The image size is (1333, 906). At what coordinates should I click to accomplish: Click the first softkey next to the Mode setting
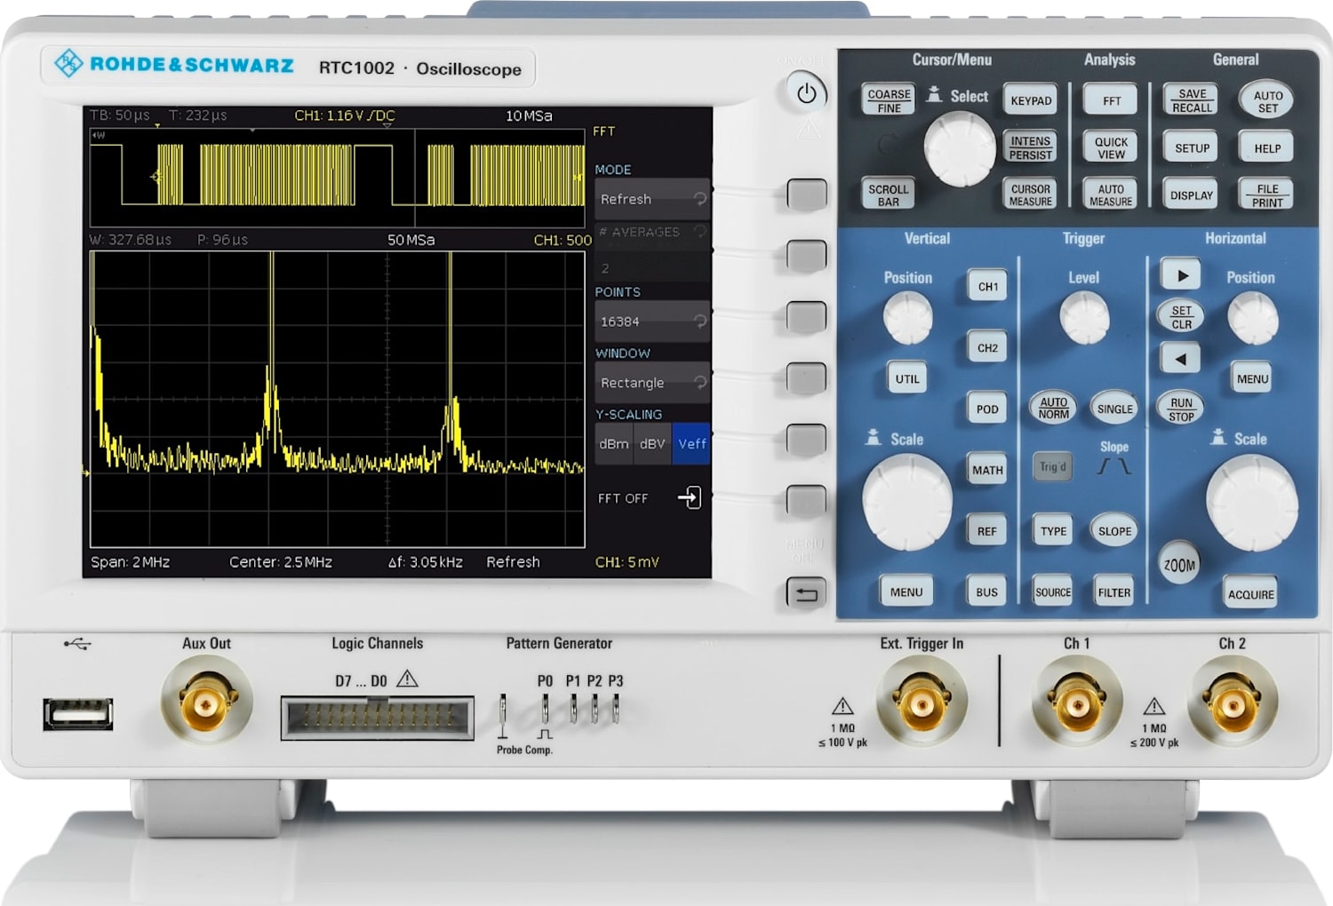806,195
